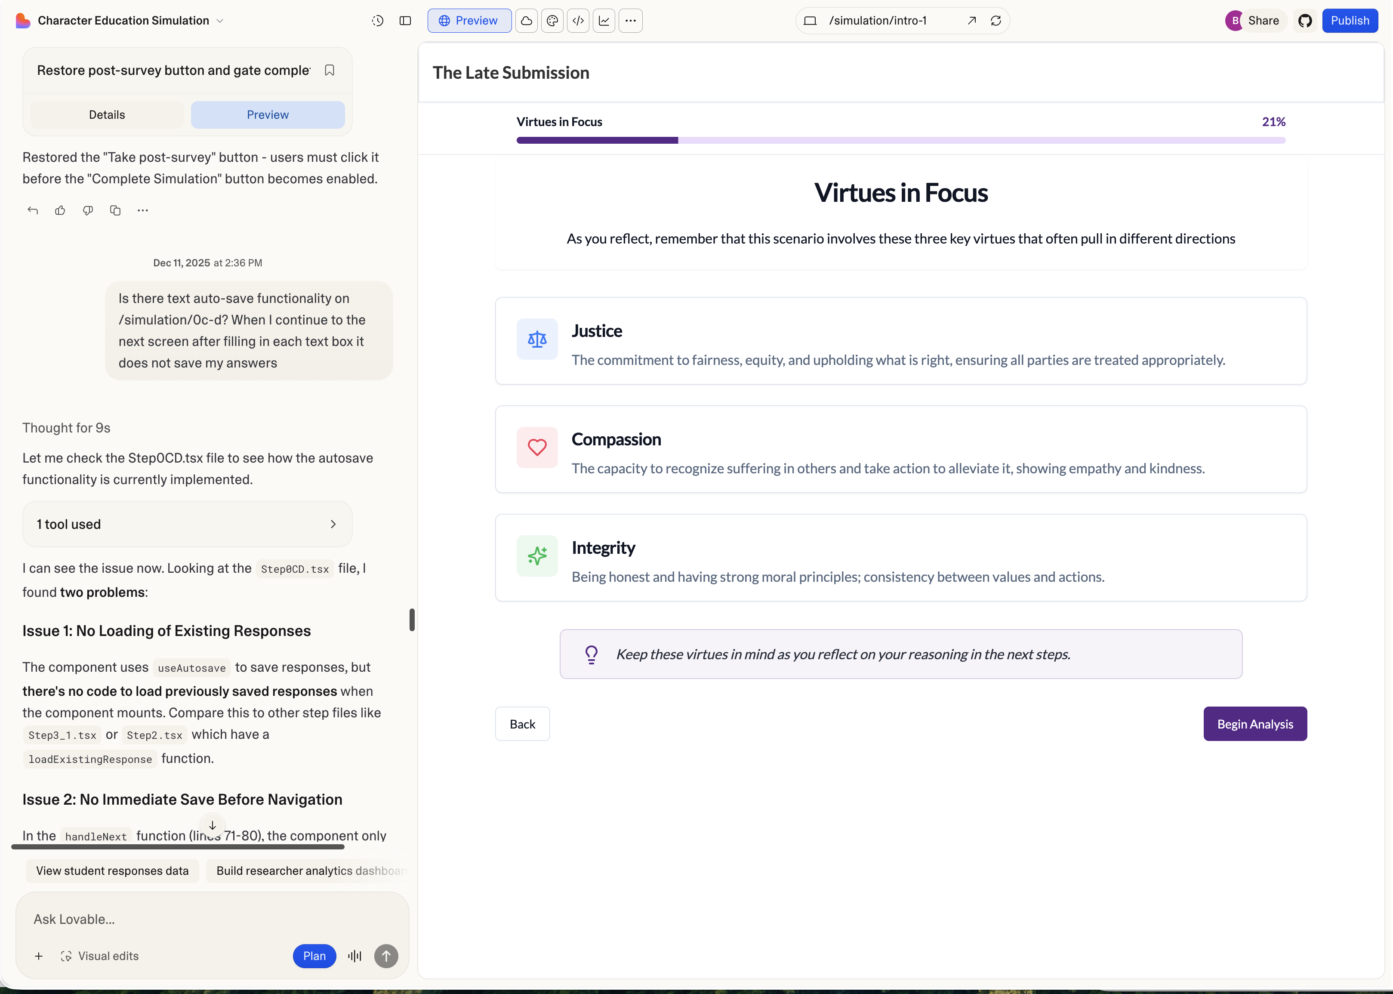
Task: Switch to code view icon
Action: 578,21
